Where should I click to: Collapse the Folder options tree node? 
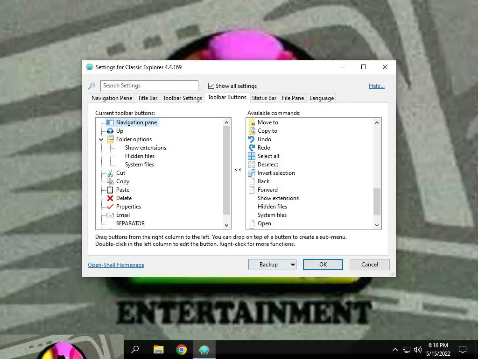click(101, 139)
